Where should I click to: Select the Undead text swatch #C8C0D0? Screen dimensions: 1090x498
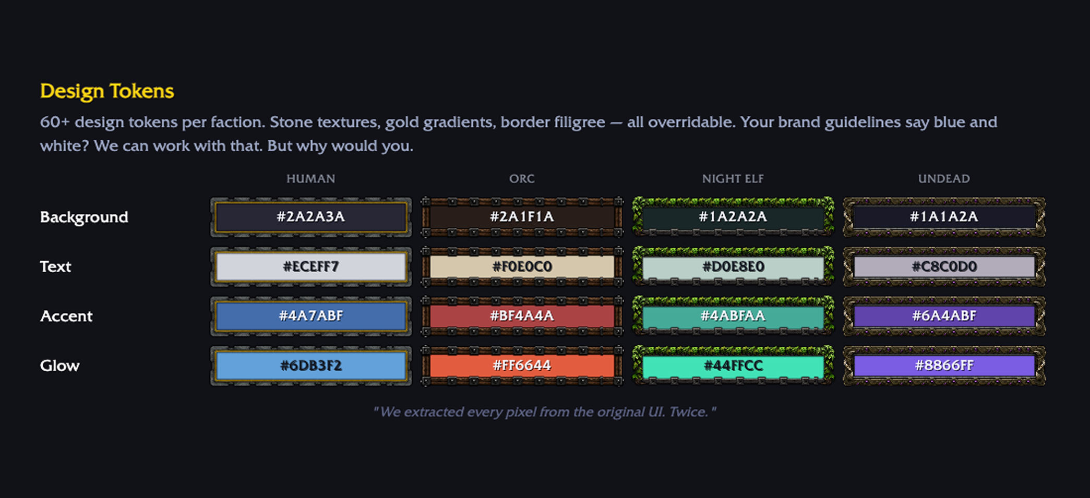(944, 266)
